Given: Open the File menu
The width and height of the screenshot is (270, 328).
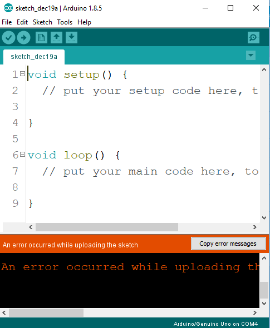Looking at the screenshot, I should coord(7,22).
